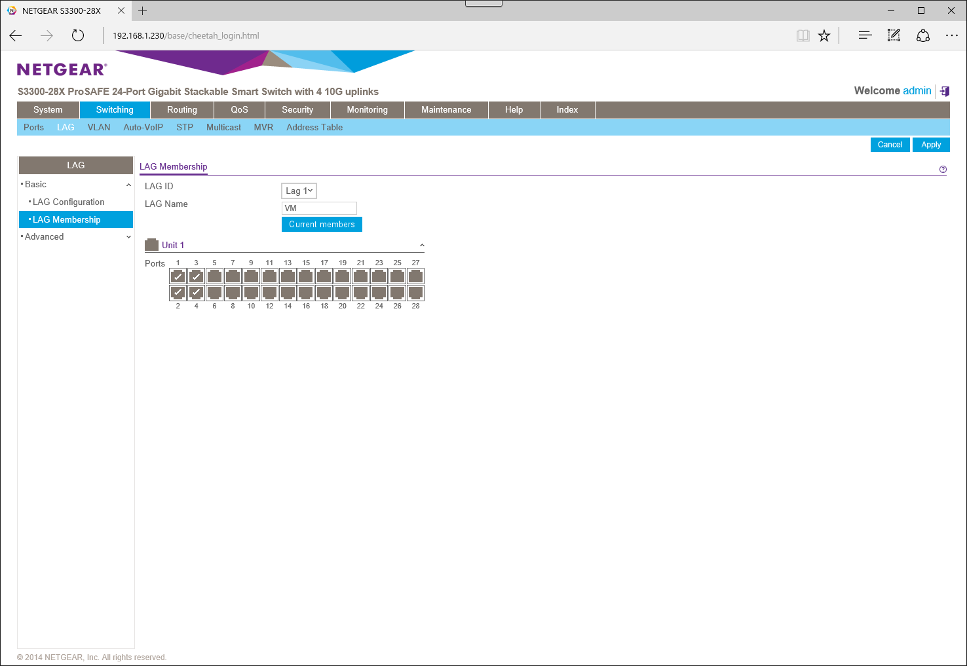Click the LAG Name input field
The height and width of the screenshot is (666, 967).
coord(319,208)
